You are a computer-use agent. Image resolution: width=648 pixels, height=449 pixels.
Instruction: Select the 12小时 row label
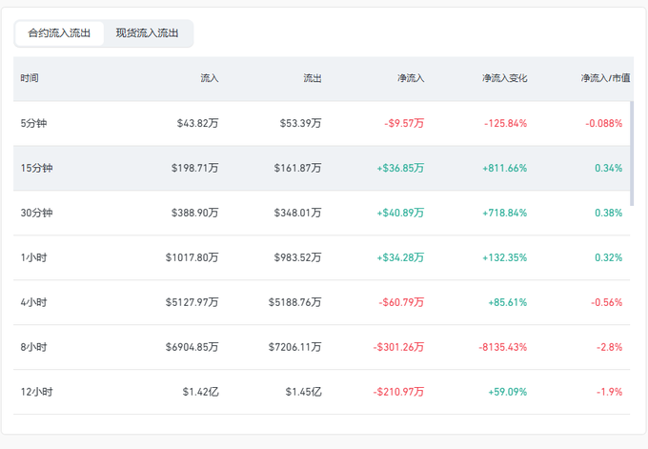[36, 392]
